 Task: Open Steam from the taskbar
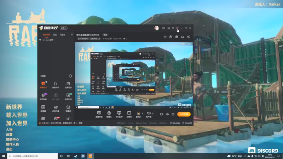[x=76, y=156]
